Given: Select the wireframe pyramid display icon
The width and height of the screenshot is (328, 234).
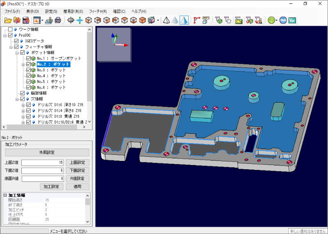Looking at the screenshot, I should [166, 20].
